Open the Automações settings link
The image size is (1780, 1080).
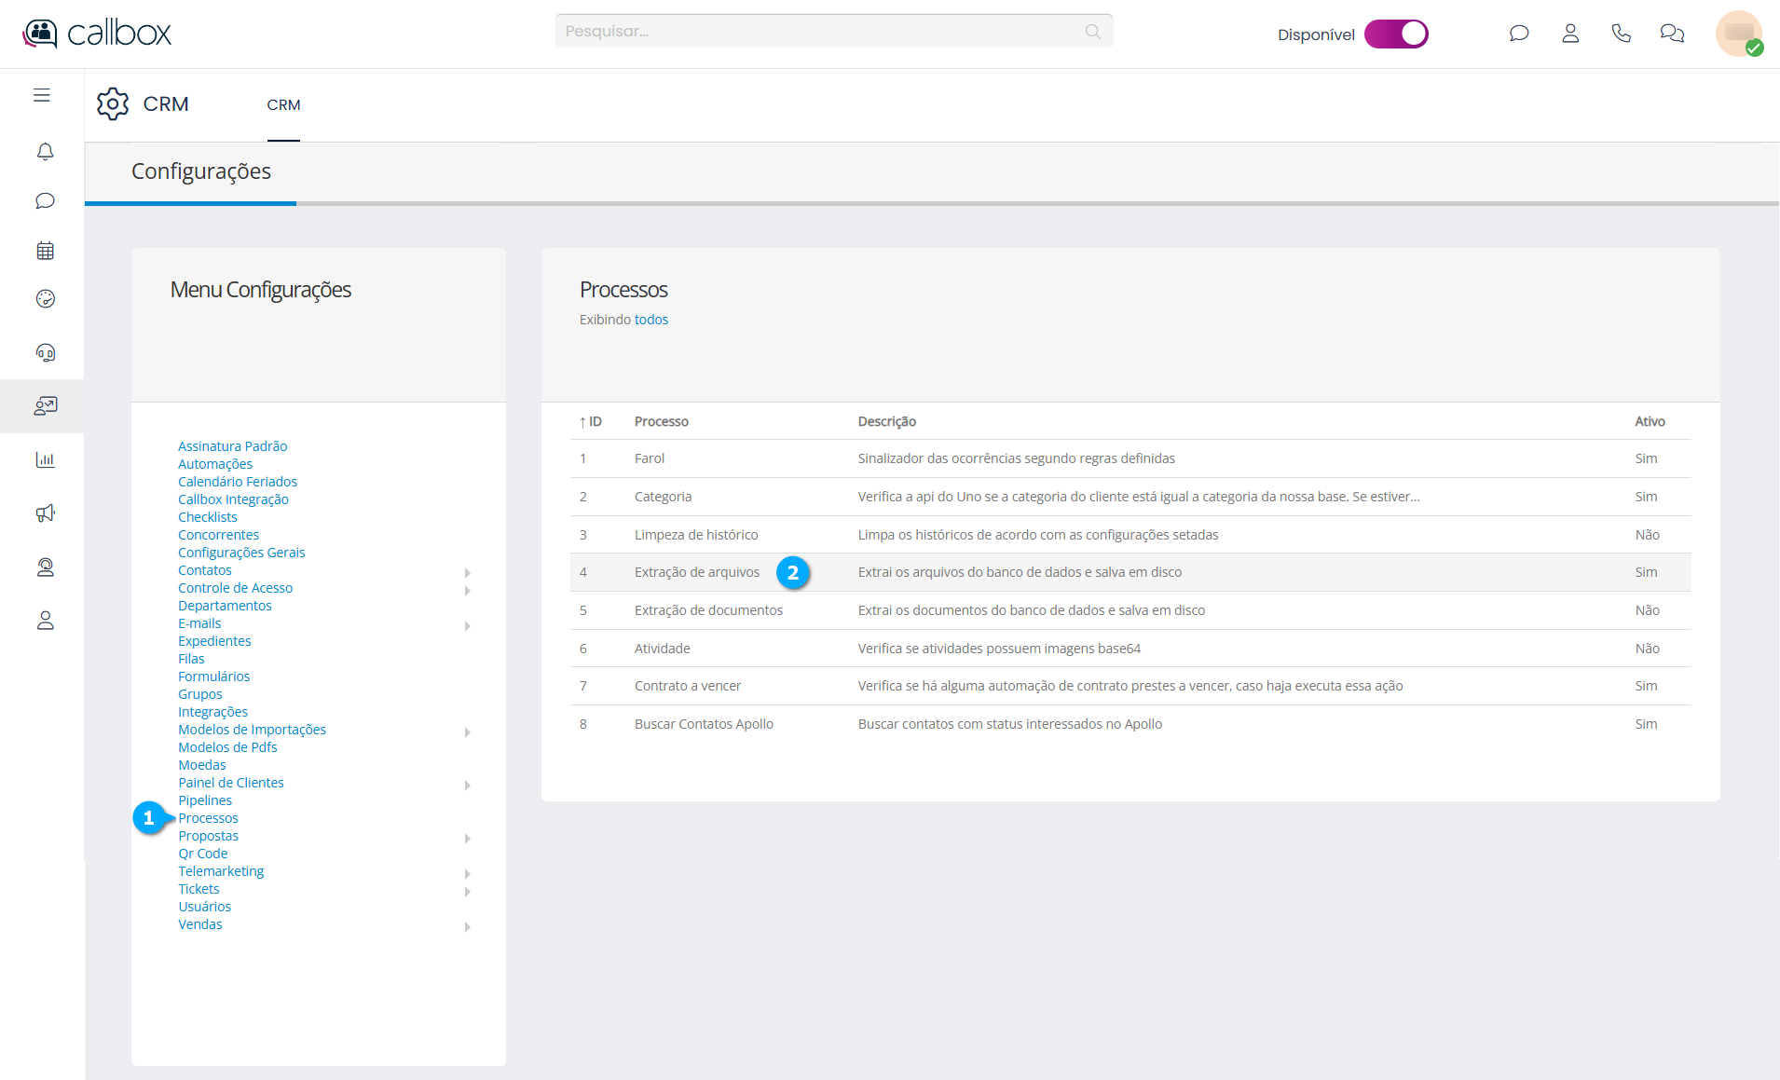pos(215,464)
